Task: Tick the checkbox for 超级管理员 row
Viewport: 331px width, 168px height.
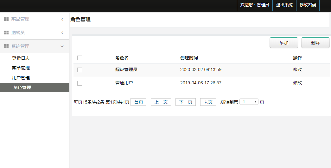Action: coord(80,70)
